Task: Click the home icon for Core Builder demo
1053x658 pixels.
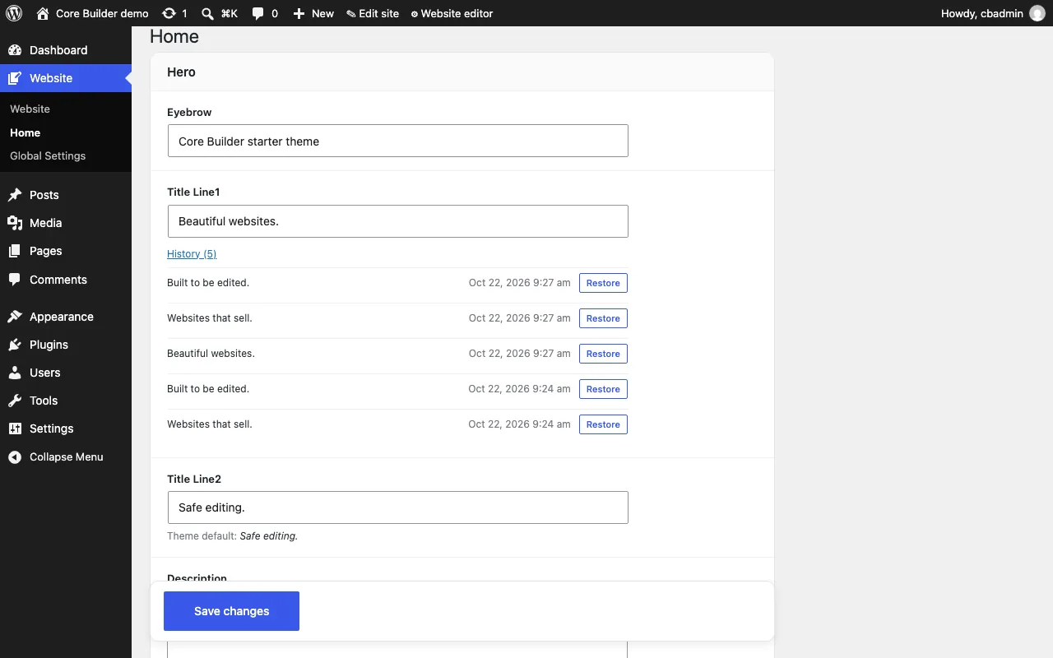Action: (43, 13)
